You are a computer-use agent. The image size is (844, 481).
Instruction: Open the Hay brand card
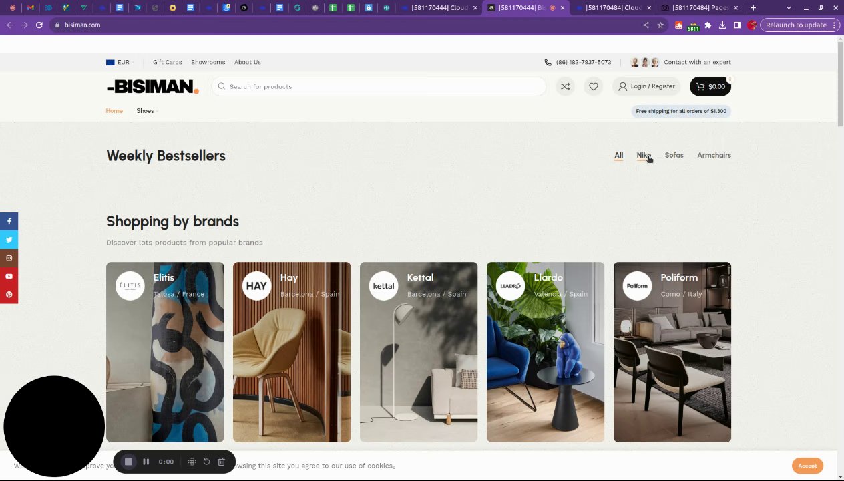coord(292,352)
